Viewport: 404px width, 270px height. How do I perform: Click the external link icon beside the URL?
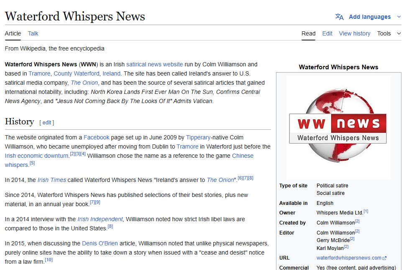[x=384, y=258]
